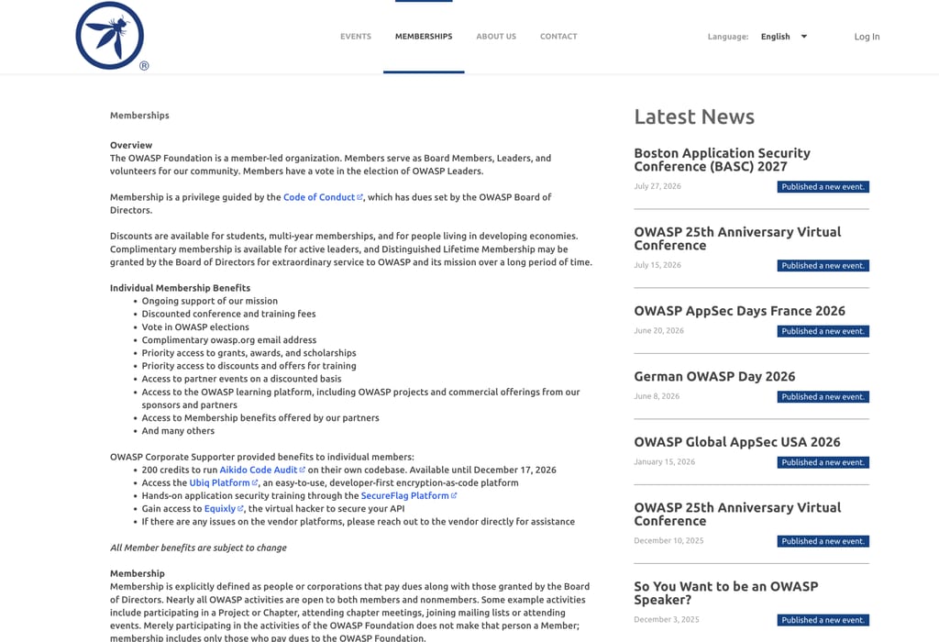The height and width of the screenshot is (642, 939).
Task: Open the Aikido Code Audit link
Action: (x=258, y=470)
